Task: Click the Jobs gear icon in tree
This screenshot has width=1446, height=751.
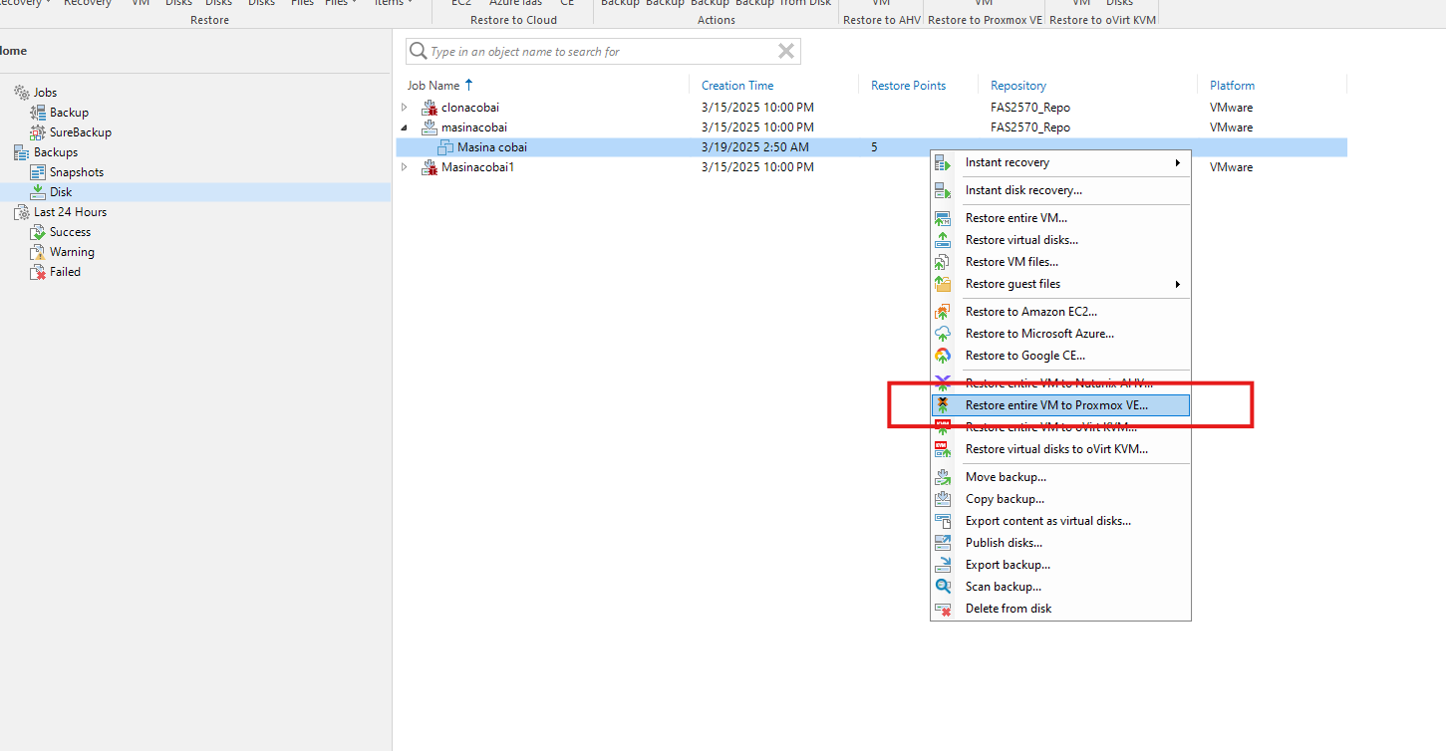Action: pyautogui.click(x=22, y=93)
